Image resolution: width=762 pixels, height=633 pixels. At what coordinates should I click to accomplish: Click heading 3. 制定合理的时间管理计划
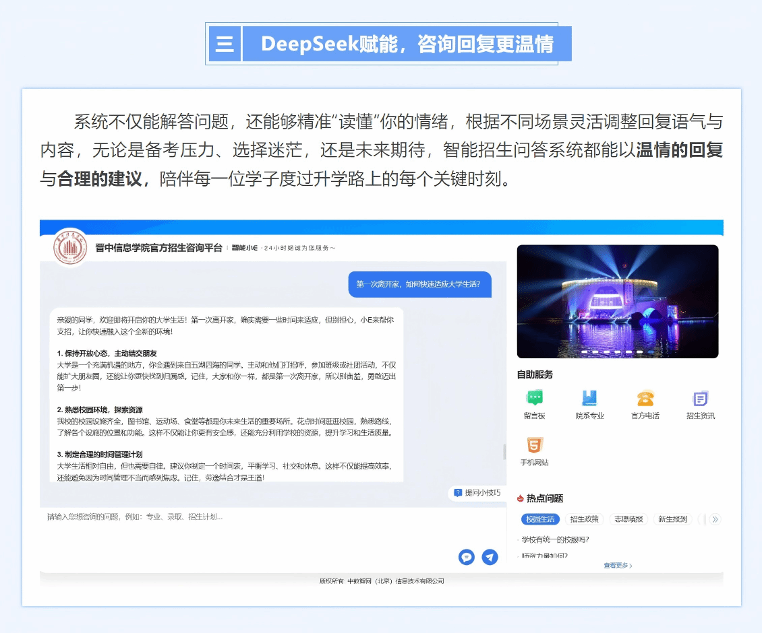pyautogui.click(x=100, y=455)
